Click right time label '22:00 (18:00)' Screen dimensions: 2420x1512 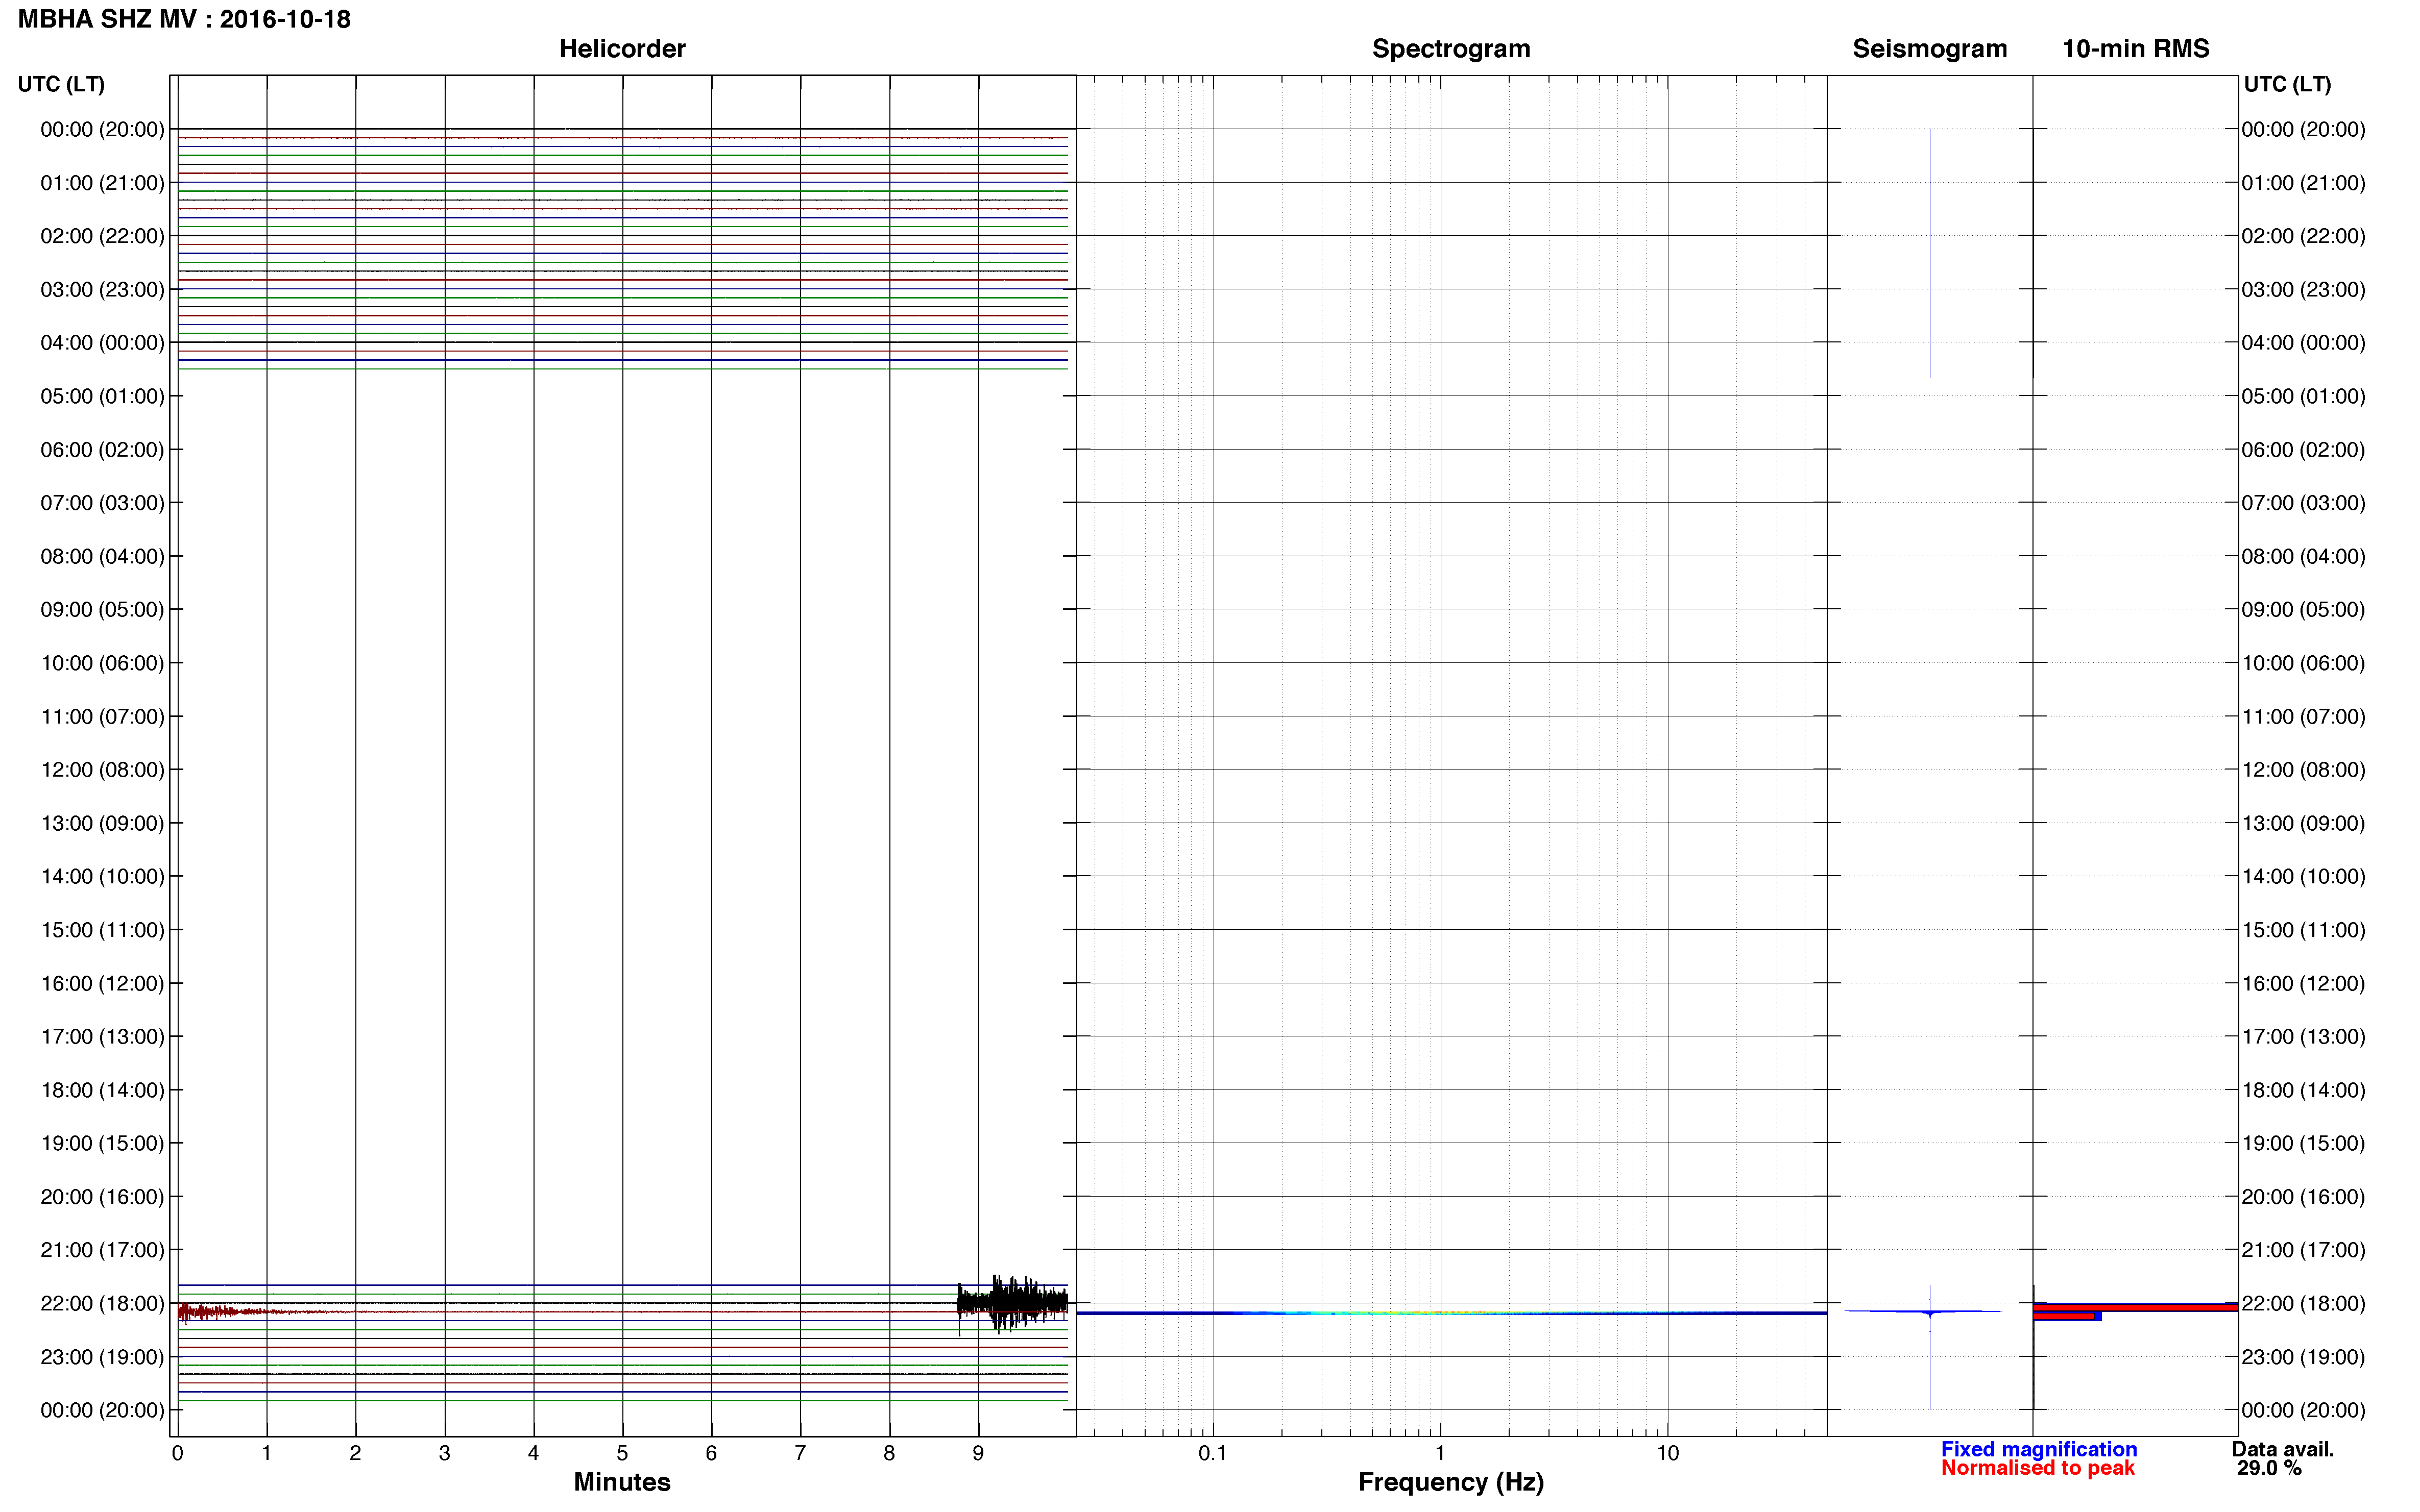tap(2303, 1304)
